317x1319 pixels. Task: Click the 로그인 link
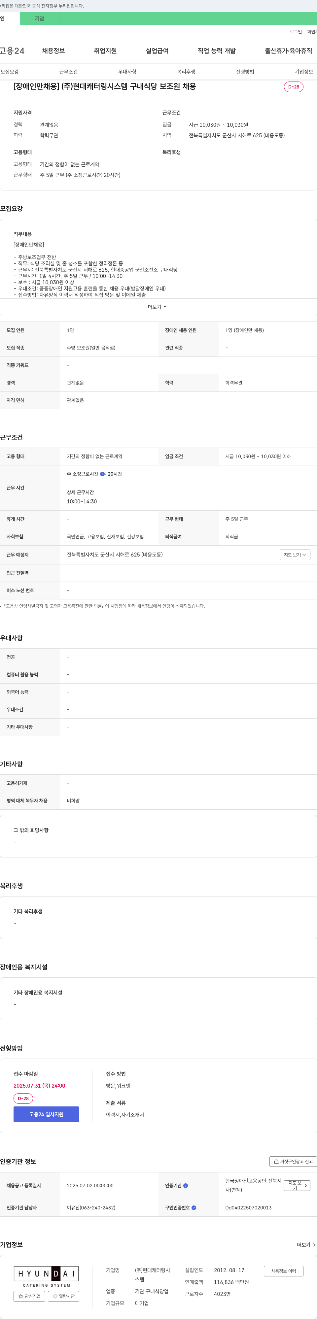tap(296, 32)
